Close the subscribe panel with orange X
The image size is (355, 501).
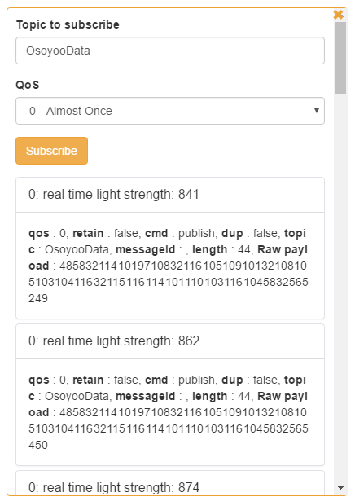338,15
